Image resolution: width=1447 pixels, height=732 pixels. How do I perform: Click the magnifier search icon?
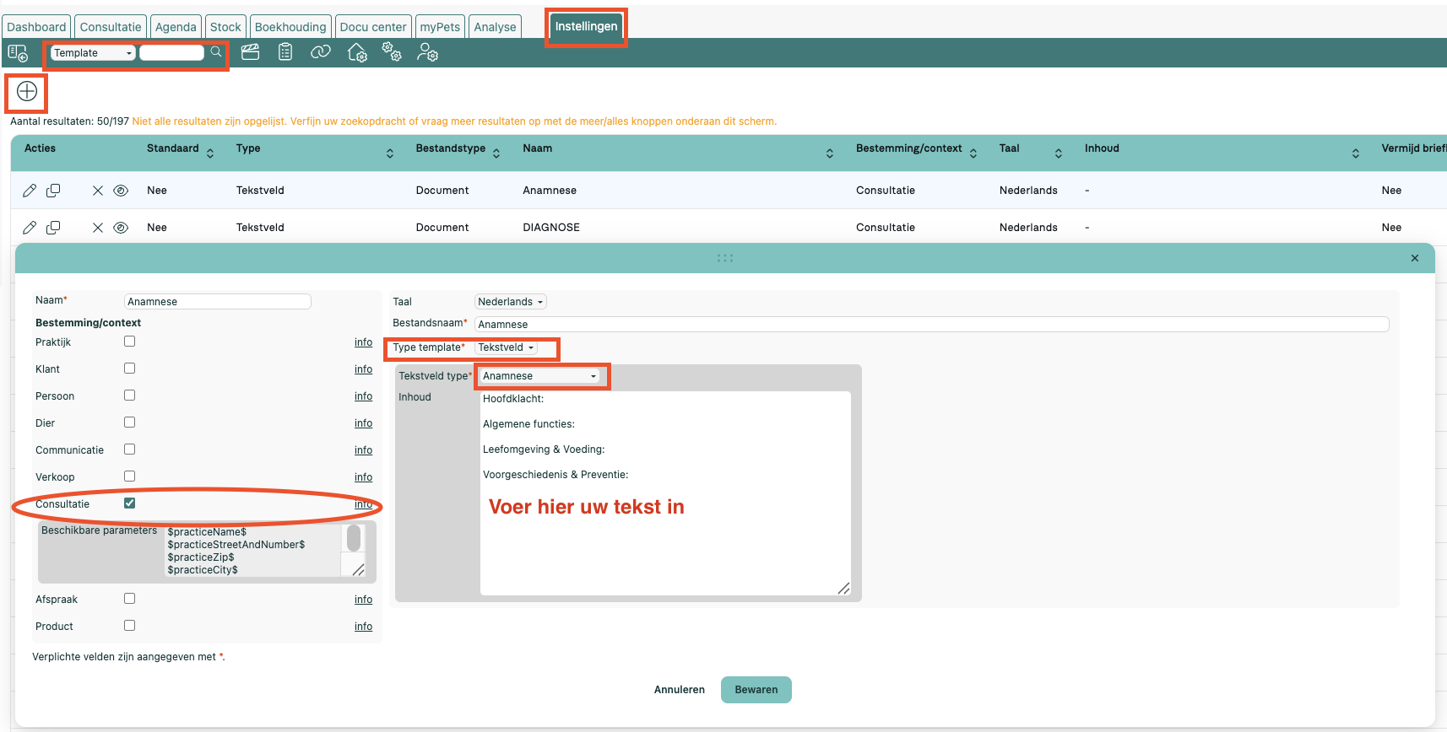point(216,52)
